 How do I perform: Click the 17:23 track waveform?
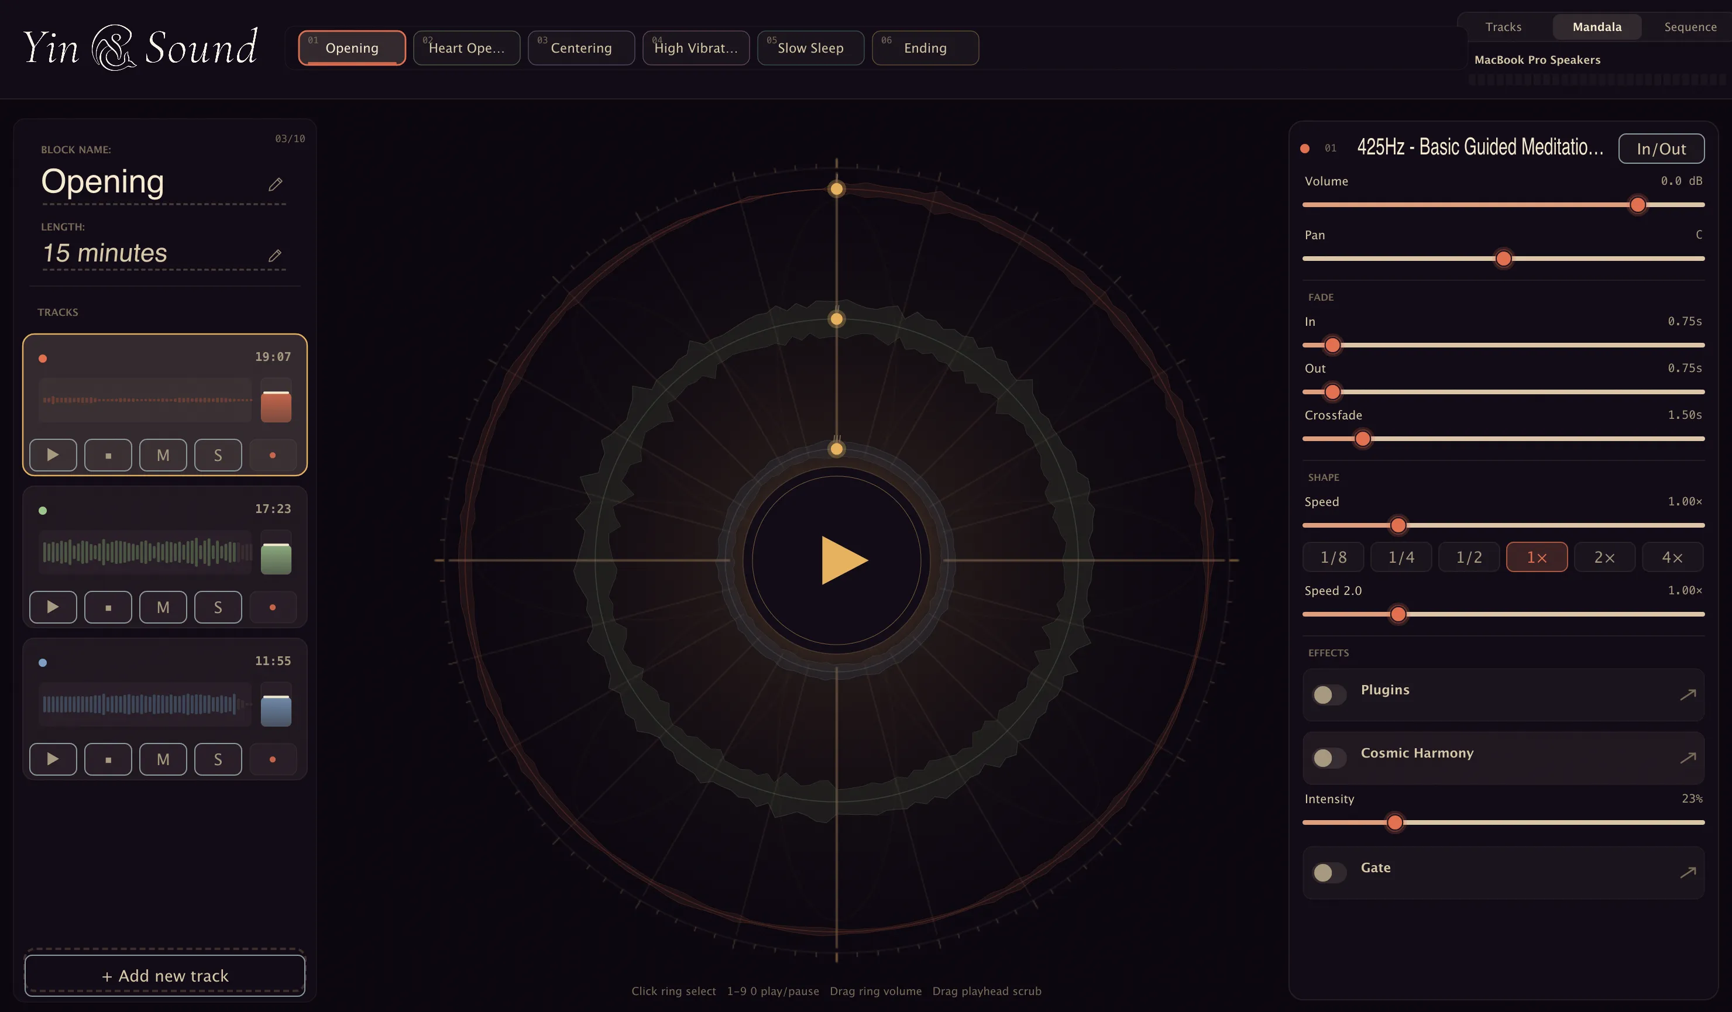point(146,552)
